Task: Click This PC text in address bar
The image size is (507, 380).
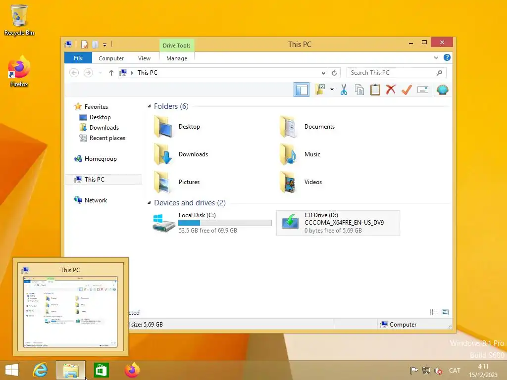Action: pyautogui.click(x=148, y=73)
